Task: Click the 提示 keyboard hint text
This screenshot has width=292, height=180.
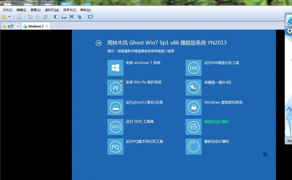Action: pos(141,51)
